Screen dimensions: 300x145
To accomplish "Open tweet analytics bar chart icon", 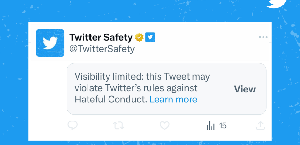I will 211,125.
